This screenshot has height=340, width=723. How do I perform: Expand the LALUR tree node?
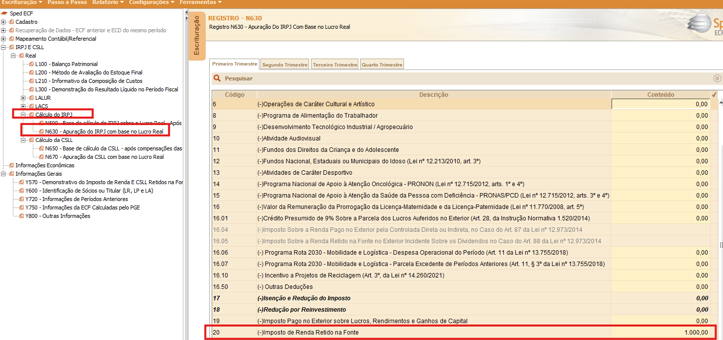point(23,98)
